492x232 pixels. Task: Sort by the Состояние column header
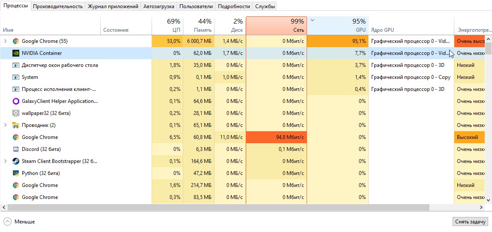(x=126, y=26)
